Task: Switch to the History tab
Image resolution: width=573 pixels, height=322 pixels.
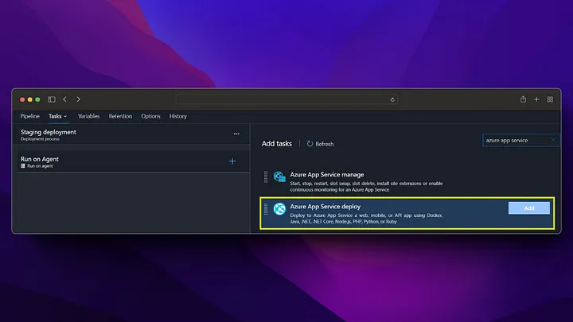Action: click(178, 116)
